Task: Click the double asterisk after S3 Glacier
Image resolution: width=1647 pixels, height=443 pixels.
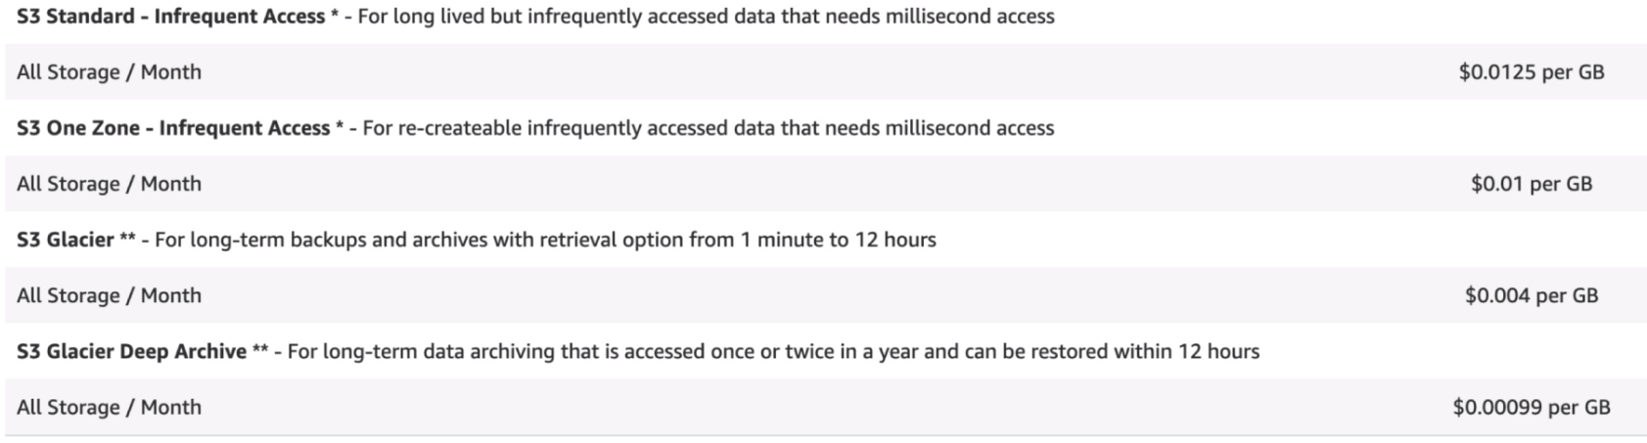Action: [x=127, y=241]
